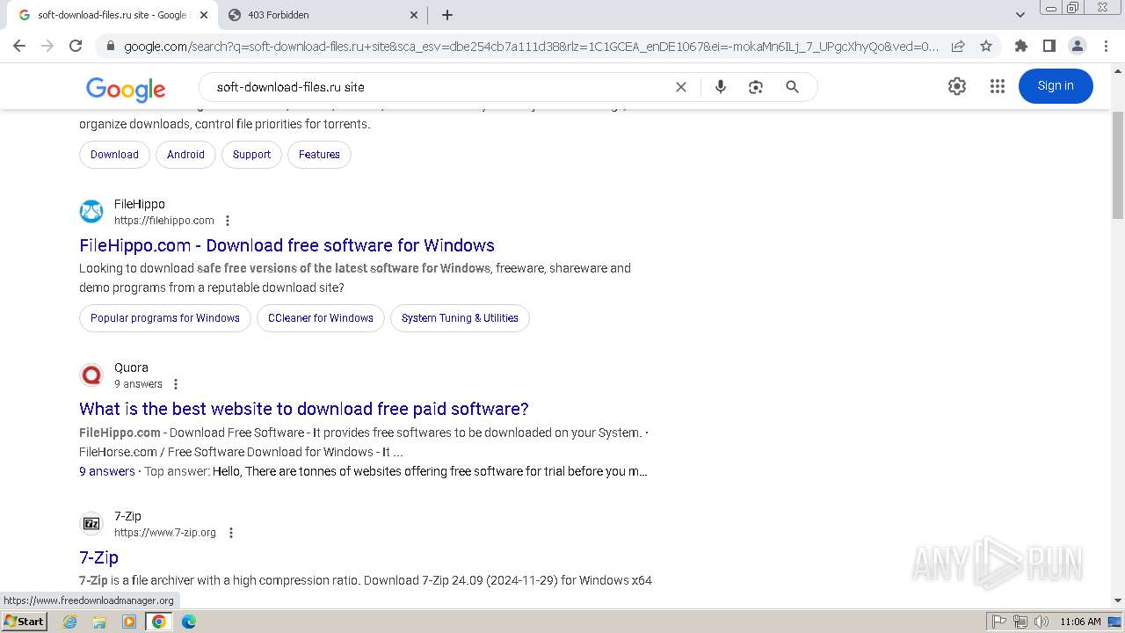Click the Action Center flag icon

pyautogui.click(x=999, y=622)
